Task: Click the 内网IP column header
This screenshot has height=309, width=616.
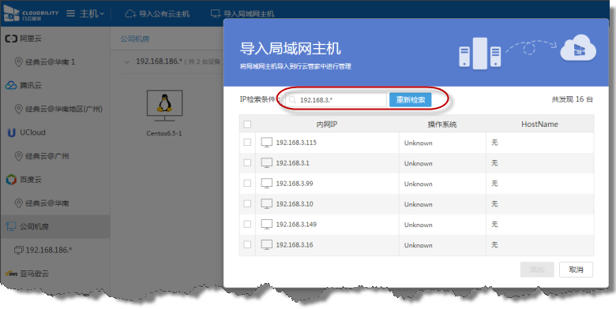Action: [x=327, y=125]
